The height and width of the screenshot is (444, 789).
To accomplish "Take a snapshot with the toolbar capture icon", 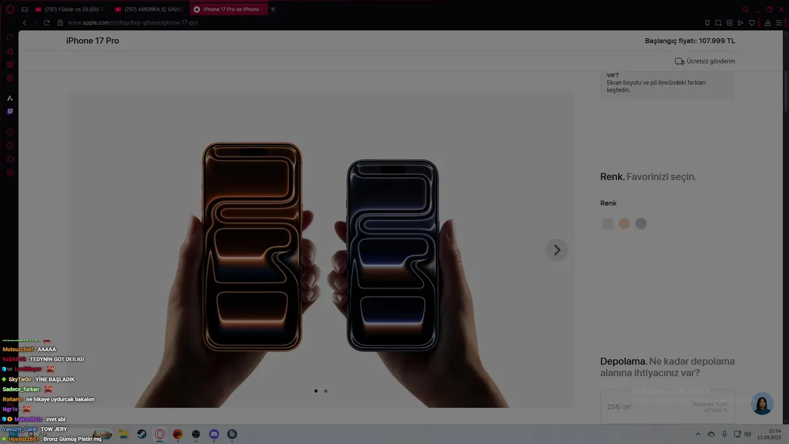I will pos(718,23).
